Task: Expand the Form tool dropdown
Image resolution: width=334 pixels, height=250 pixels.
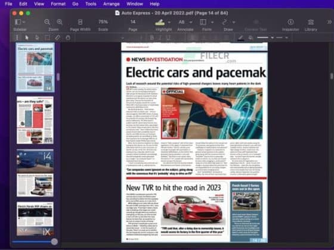Action: [212, 22]
